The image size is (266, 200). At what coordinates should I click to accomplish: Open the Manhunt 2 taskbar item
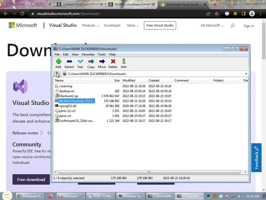click(x=71, y=196)
